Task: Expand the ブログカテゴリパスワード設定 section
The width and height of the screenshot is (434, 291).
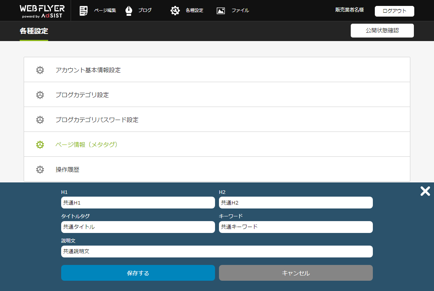Action: [x=97, y=120]
